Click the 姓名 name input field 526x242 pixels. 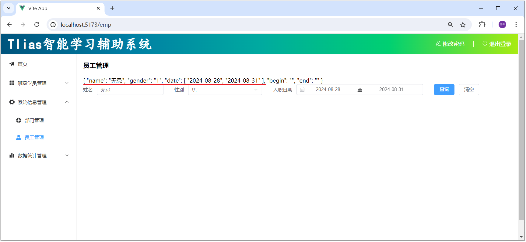[130, 90]
